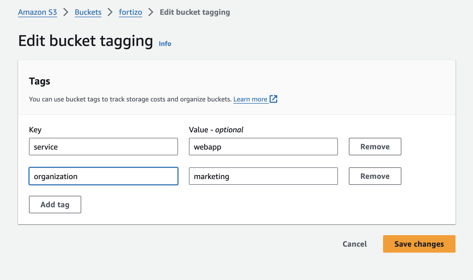Navigate to the Buckets breadcrumb link
473x280 pixels.
tap(88, 12)
